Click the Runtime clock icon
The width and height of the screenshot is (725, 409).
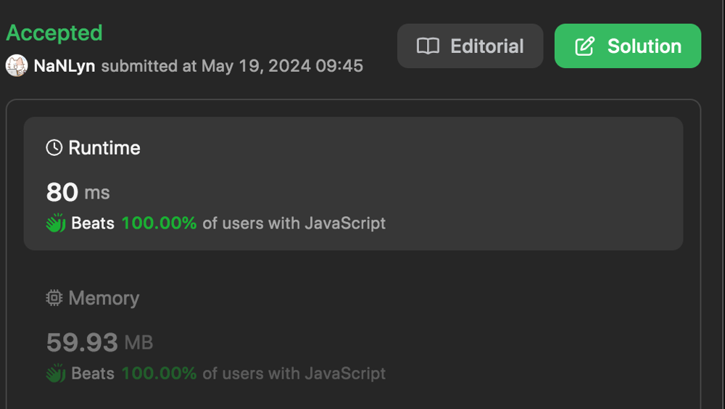[54, 148]
